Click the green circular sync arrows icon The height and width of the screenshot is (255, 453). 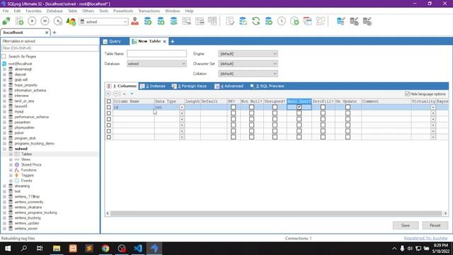256,21
